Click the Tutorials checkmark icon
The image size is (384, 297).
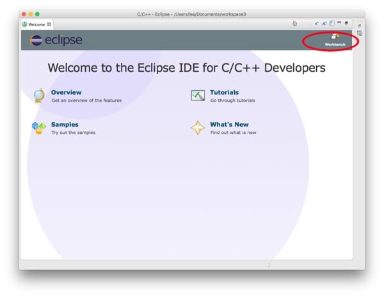point(198,95)
